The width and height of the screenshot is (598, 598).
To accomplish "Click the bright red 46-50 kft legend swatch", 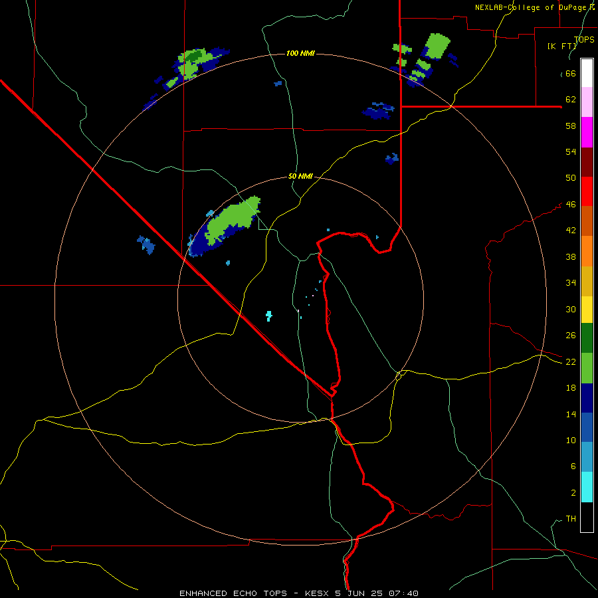I will pos(587,191).
